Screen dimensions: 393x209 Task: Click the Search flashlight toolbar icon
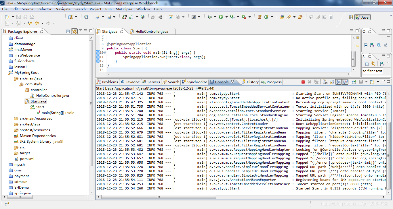tap(289, 17)
